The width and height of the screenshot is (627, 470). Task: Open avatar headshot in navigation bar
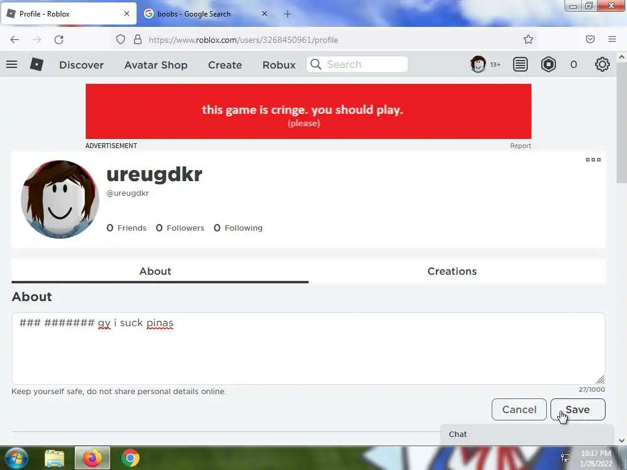point(478,64)
